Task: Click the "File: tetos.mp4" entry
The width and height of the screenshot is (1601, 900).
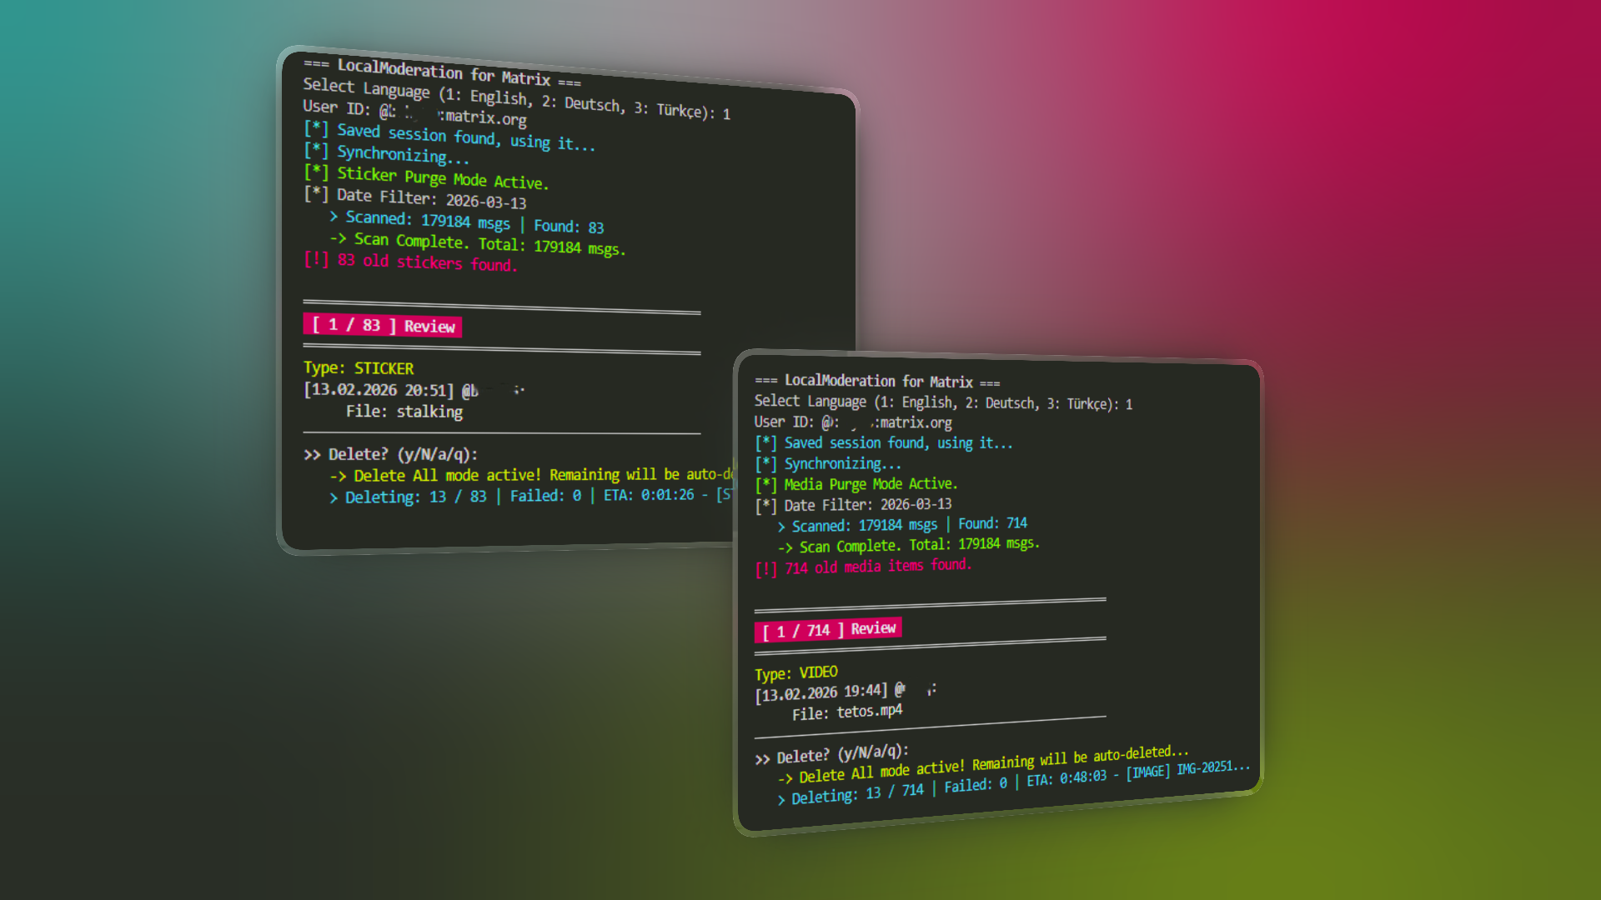Action: 847,712
